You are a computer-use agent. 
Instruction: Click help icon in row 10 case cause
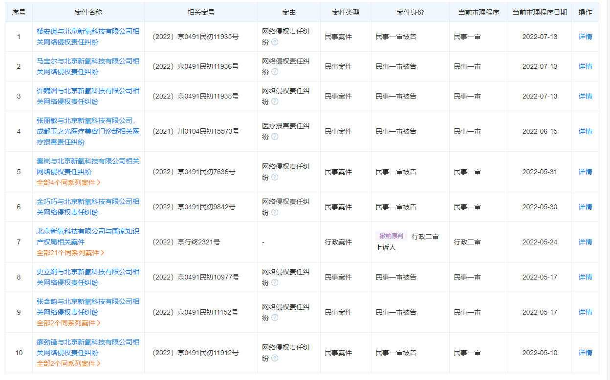pos(275,358)
